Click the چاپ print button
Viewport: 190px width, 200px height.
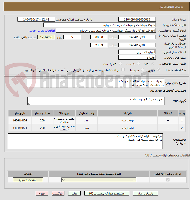coord(74,193)
